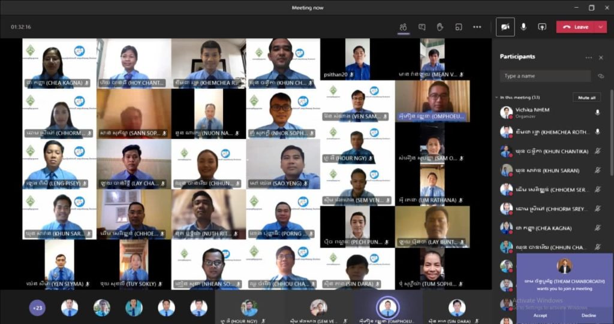Image resolution: width=614 pixels, height=324 pixels.
Task: Select YEN SEYMA video tile
Action: [x=59, y=265]
